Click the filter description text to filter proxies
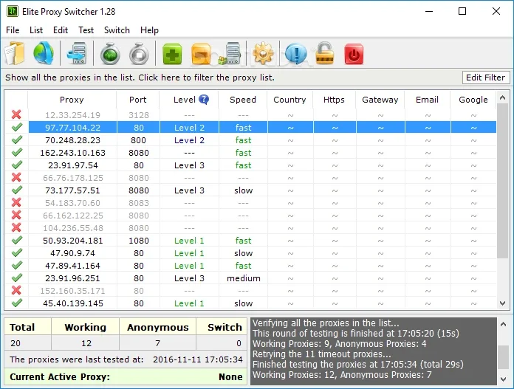The height and width of the screenshot is (389, 514). (x=140, y=78)
